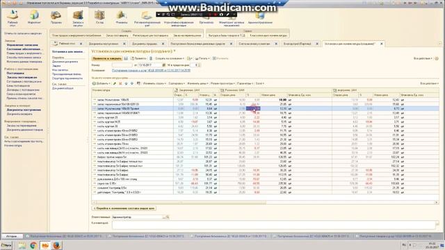Screen dimensions: 445x250
Task: Click Перейти к изменению состава видов цен
Action: [124, 208]
